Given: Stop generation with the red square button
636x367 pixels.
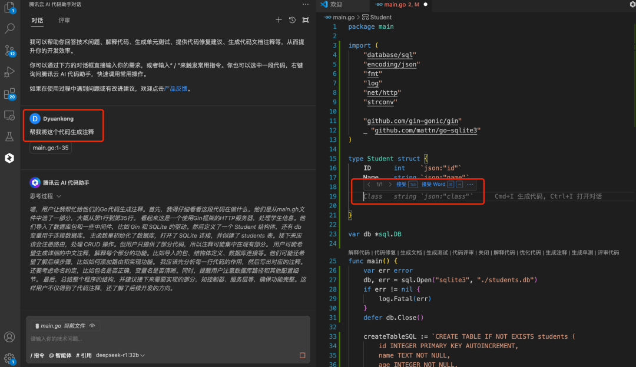Looking at the screenshot, I should 302,355.
